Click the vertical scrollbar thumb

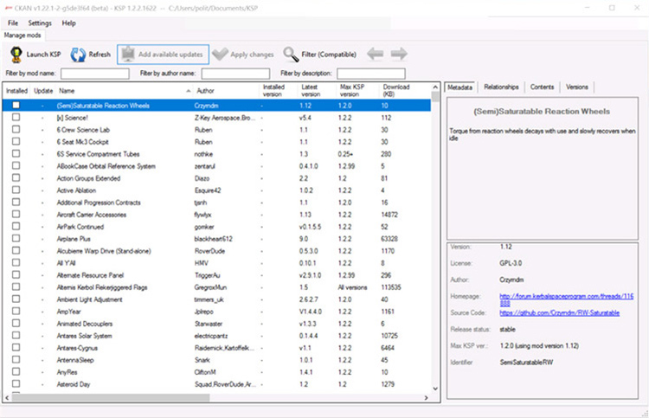click(435, 96)
